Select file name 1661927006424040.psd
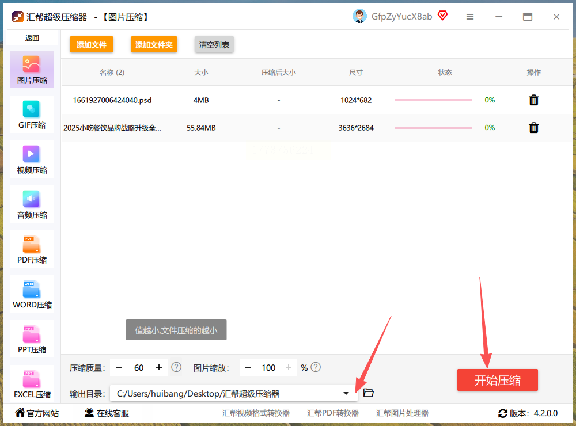The image size is (576, 426). point(112,100)
